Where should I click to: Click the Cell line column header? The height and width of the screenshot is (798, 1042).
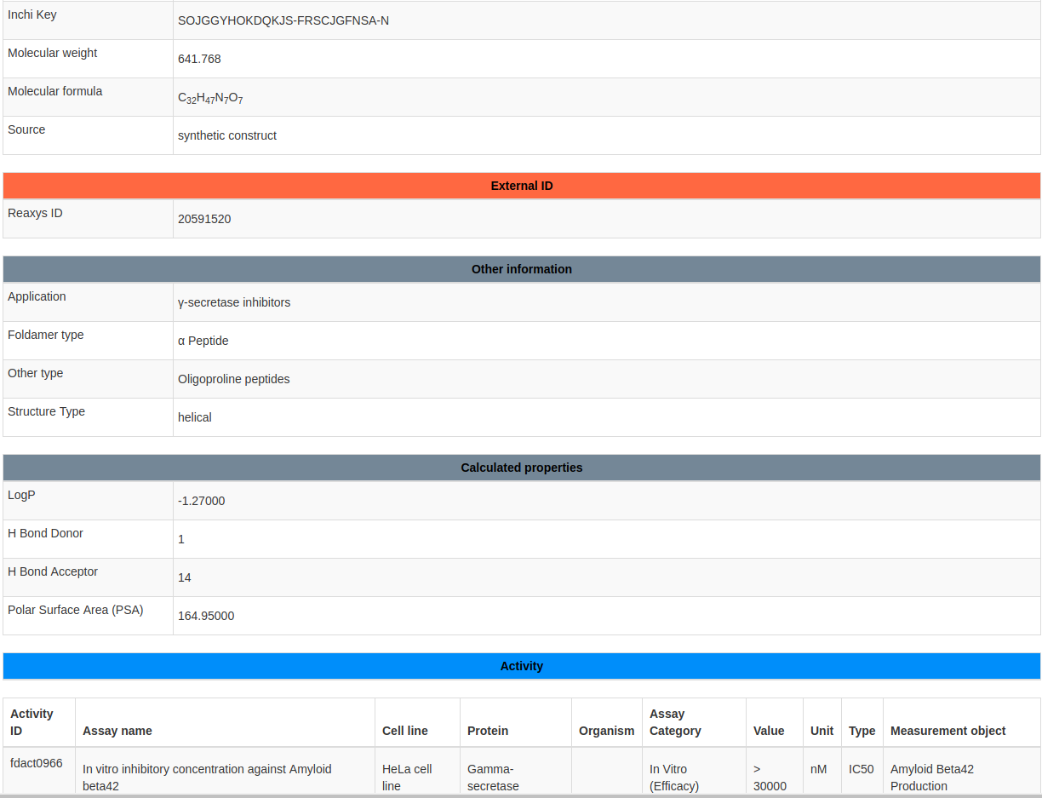pyautogui.click(x=405, y=731)
